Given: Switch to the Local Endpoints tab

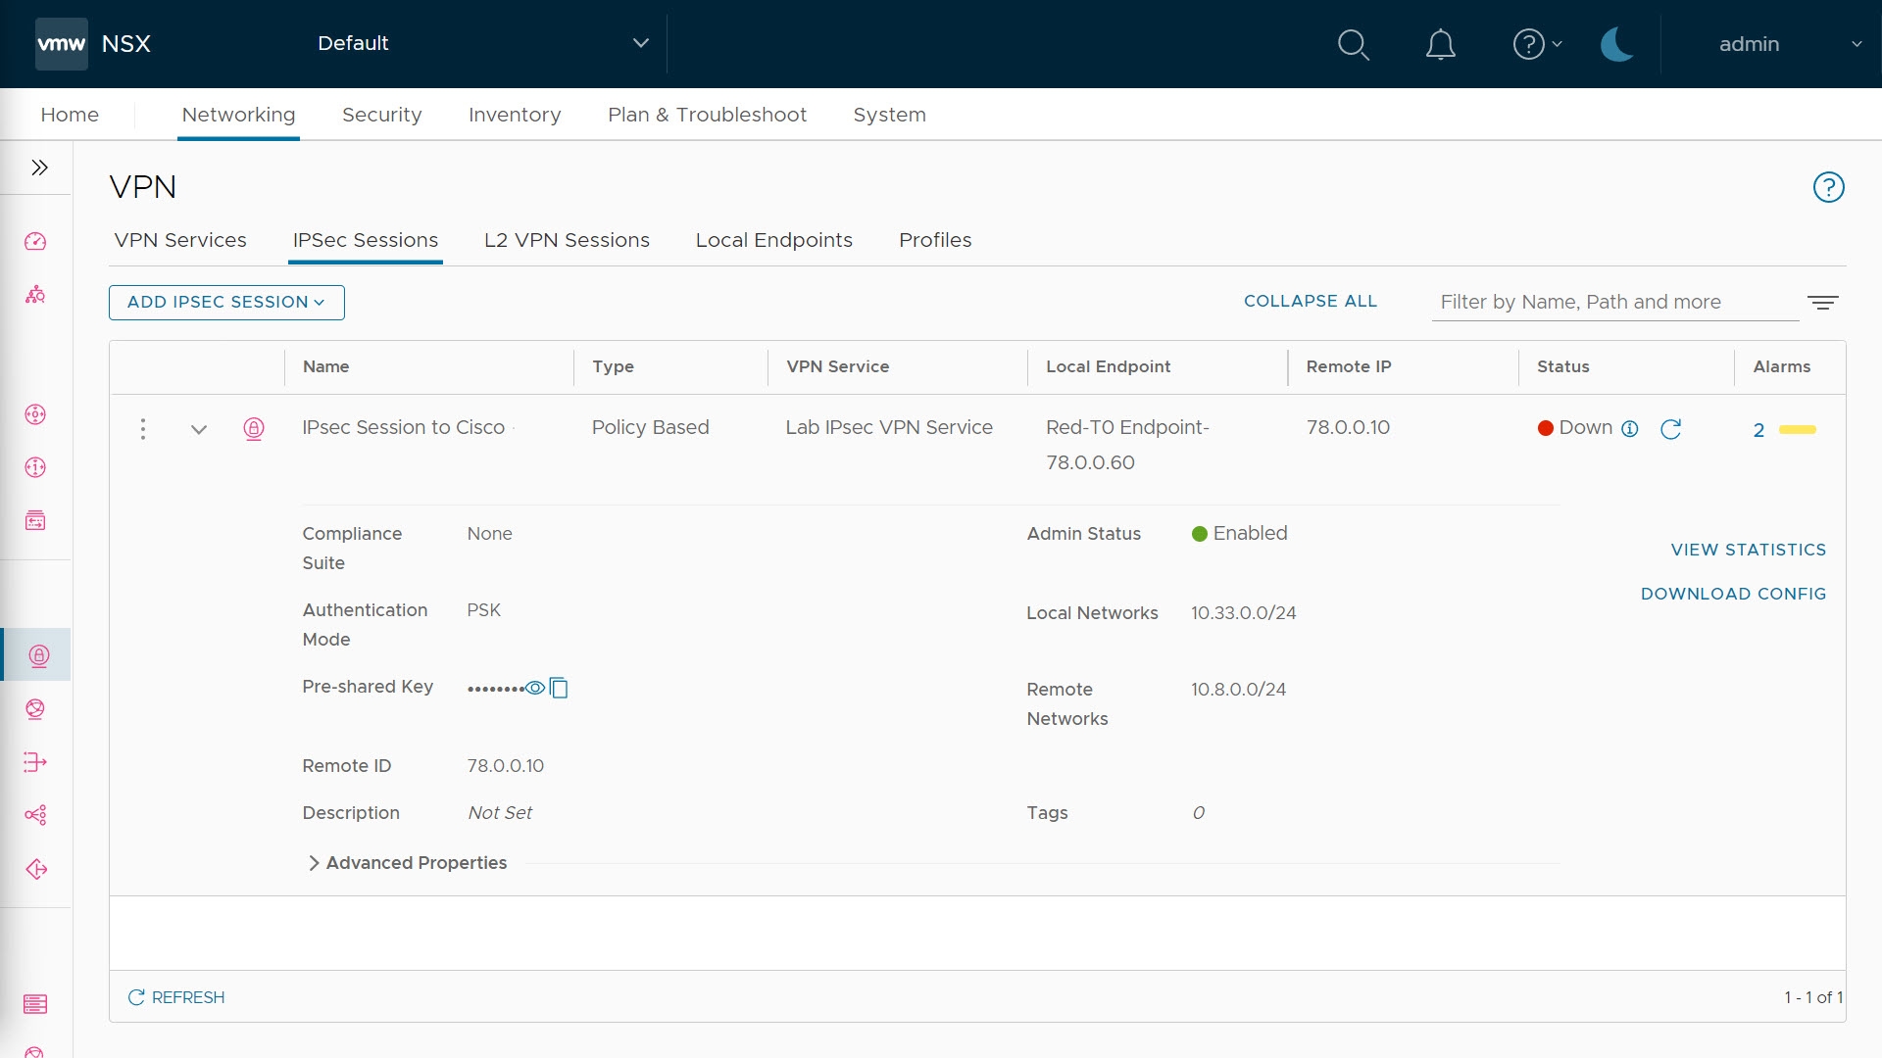Looking at the screenshot, I should pos(773,240).
